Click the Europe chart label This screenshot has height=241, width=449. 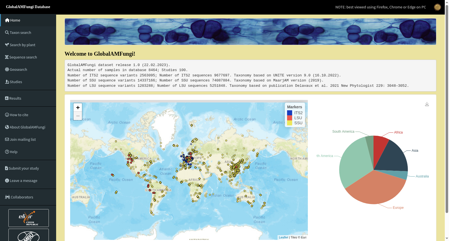[398, 208]
